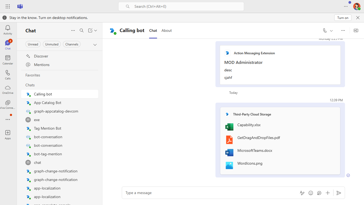
Task: Switch to the Chat tab
Action: [x=153, y=30]
